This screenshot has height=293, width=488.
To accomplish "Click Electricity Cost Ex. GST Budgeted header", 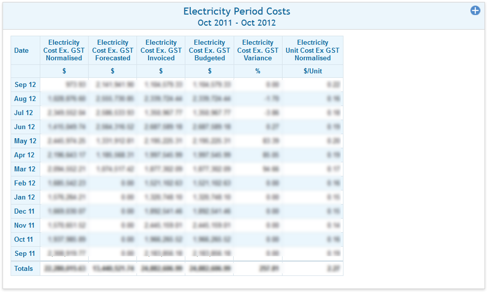I will 210,50.
